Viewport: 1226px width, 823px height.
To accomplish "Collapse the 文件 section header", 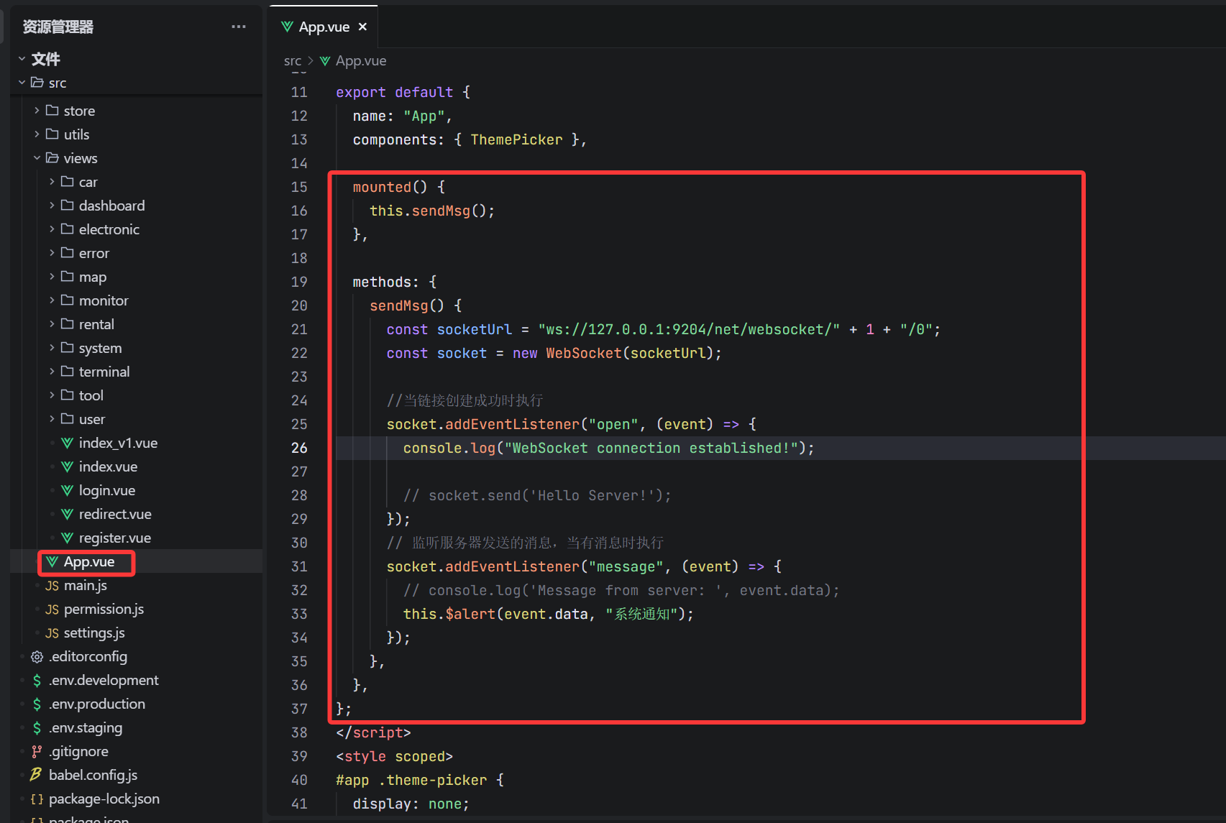I will click(22, 59).
